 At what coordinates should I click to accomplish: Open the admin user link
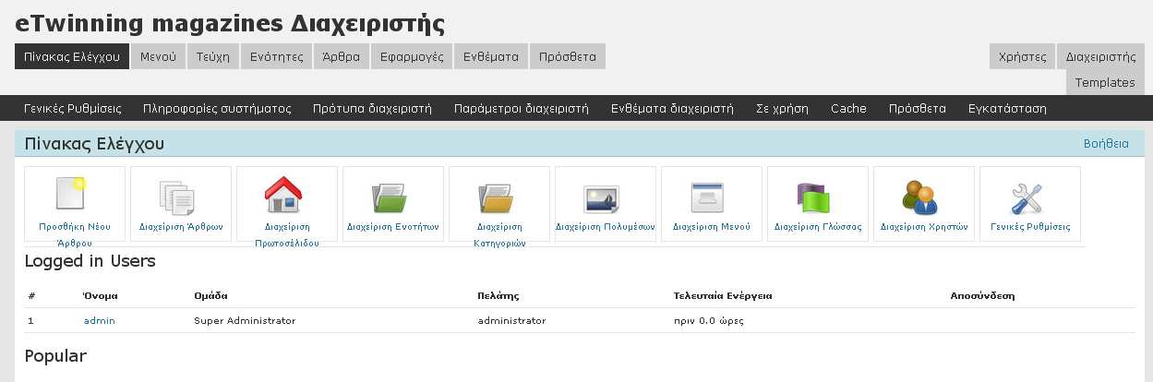pos(99,320)
